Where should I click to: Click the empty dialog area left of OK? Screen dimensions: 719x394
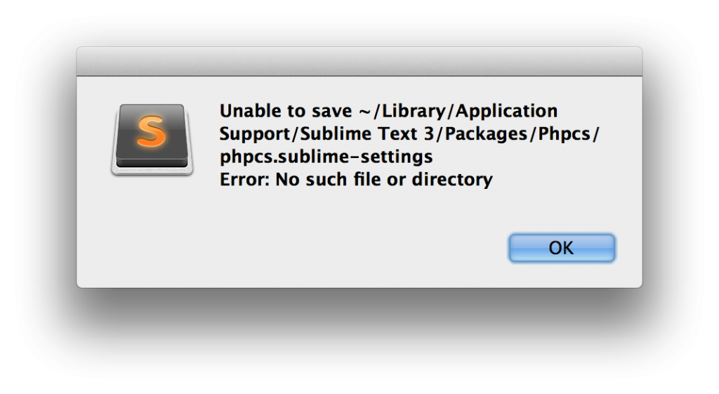pos(367,248)
